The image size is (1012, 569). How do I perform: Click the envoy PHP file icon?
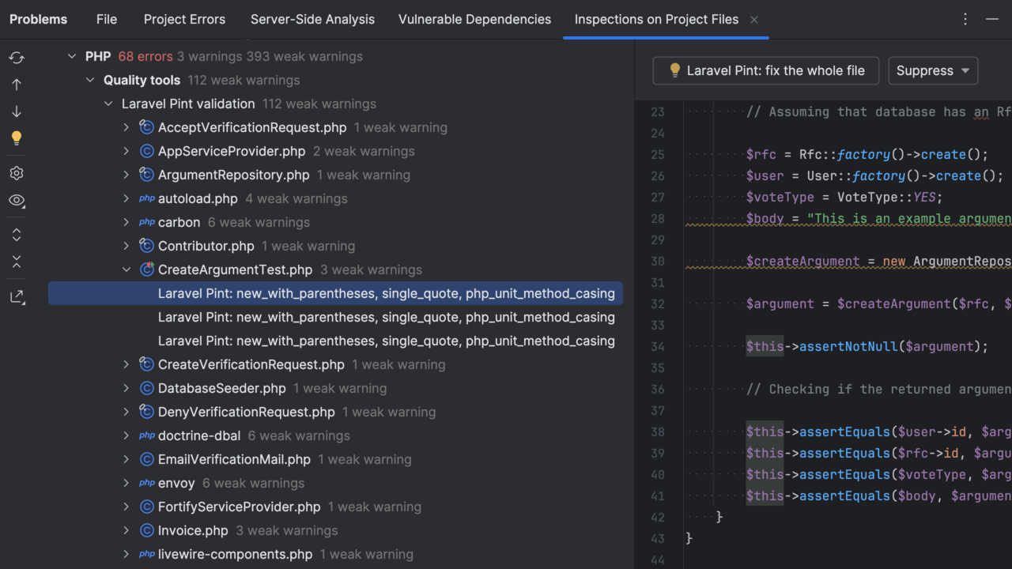(x=146, y=483)
